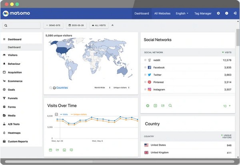
Task: Toggle the row handle next to reddit
Action: [145, 60]
